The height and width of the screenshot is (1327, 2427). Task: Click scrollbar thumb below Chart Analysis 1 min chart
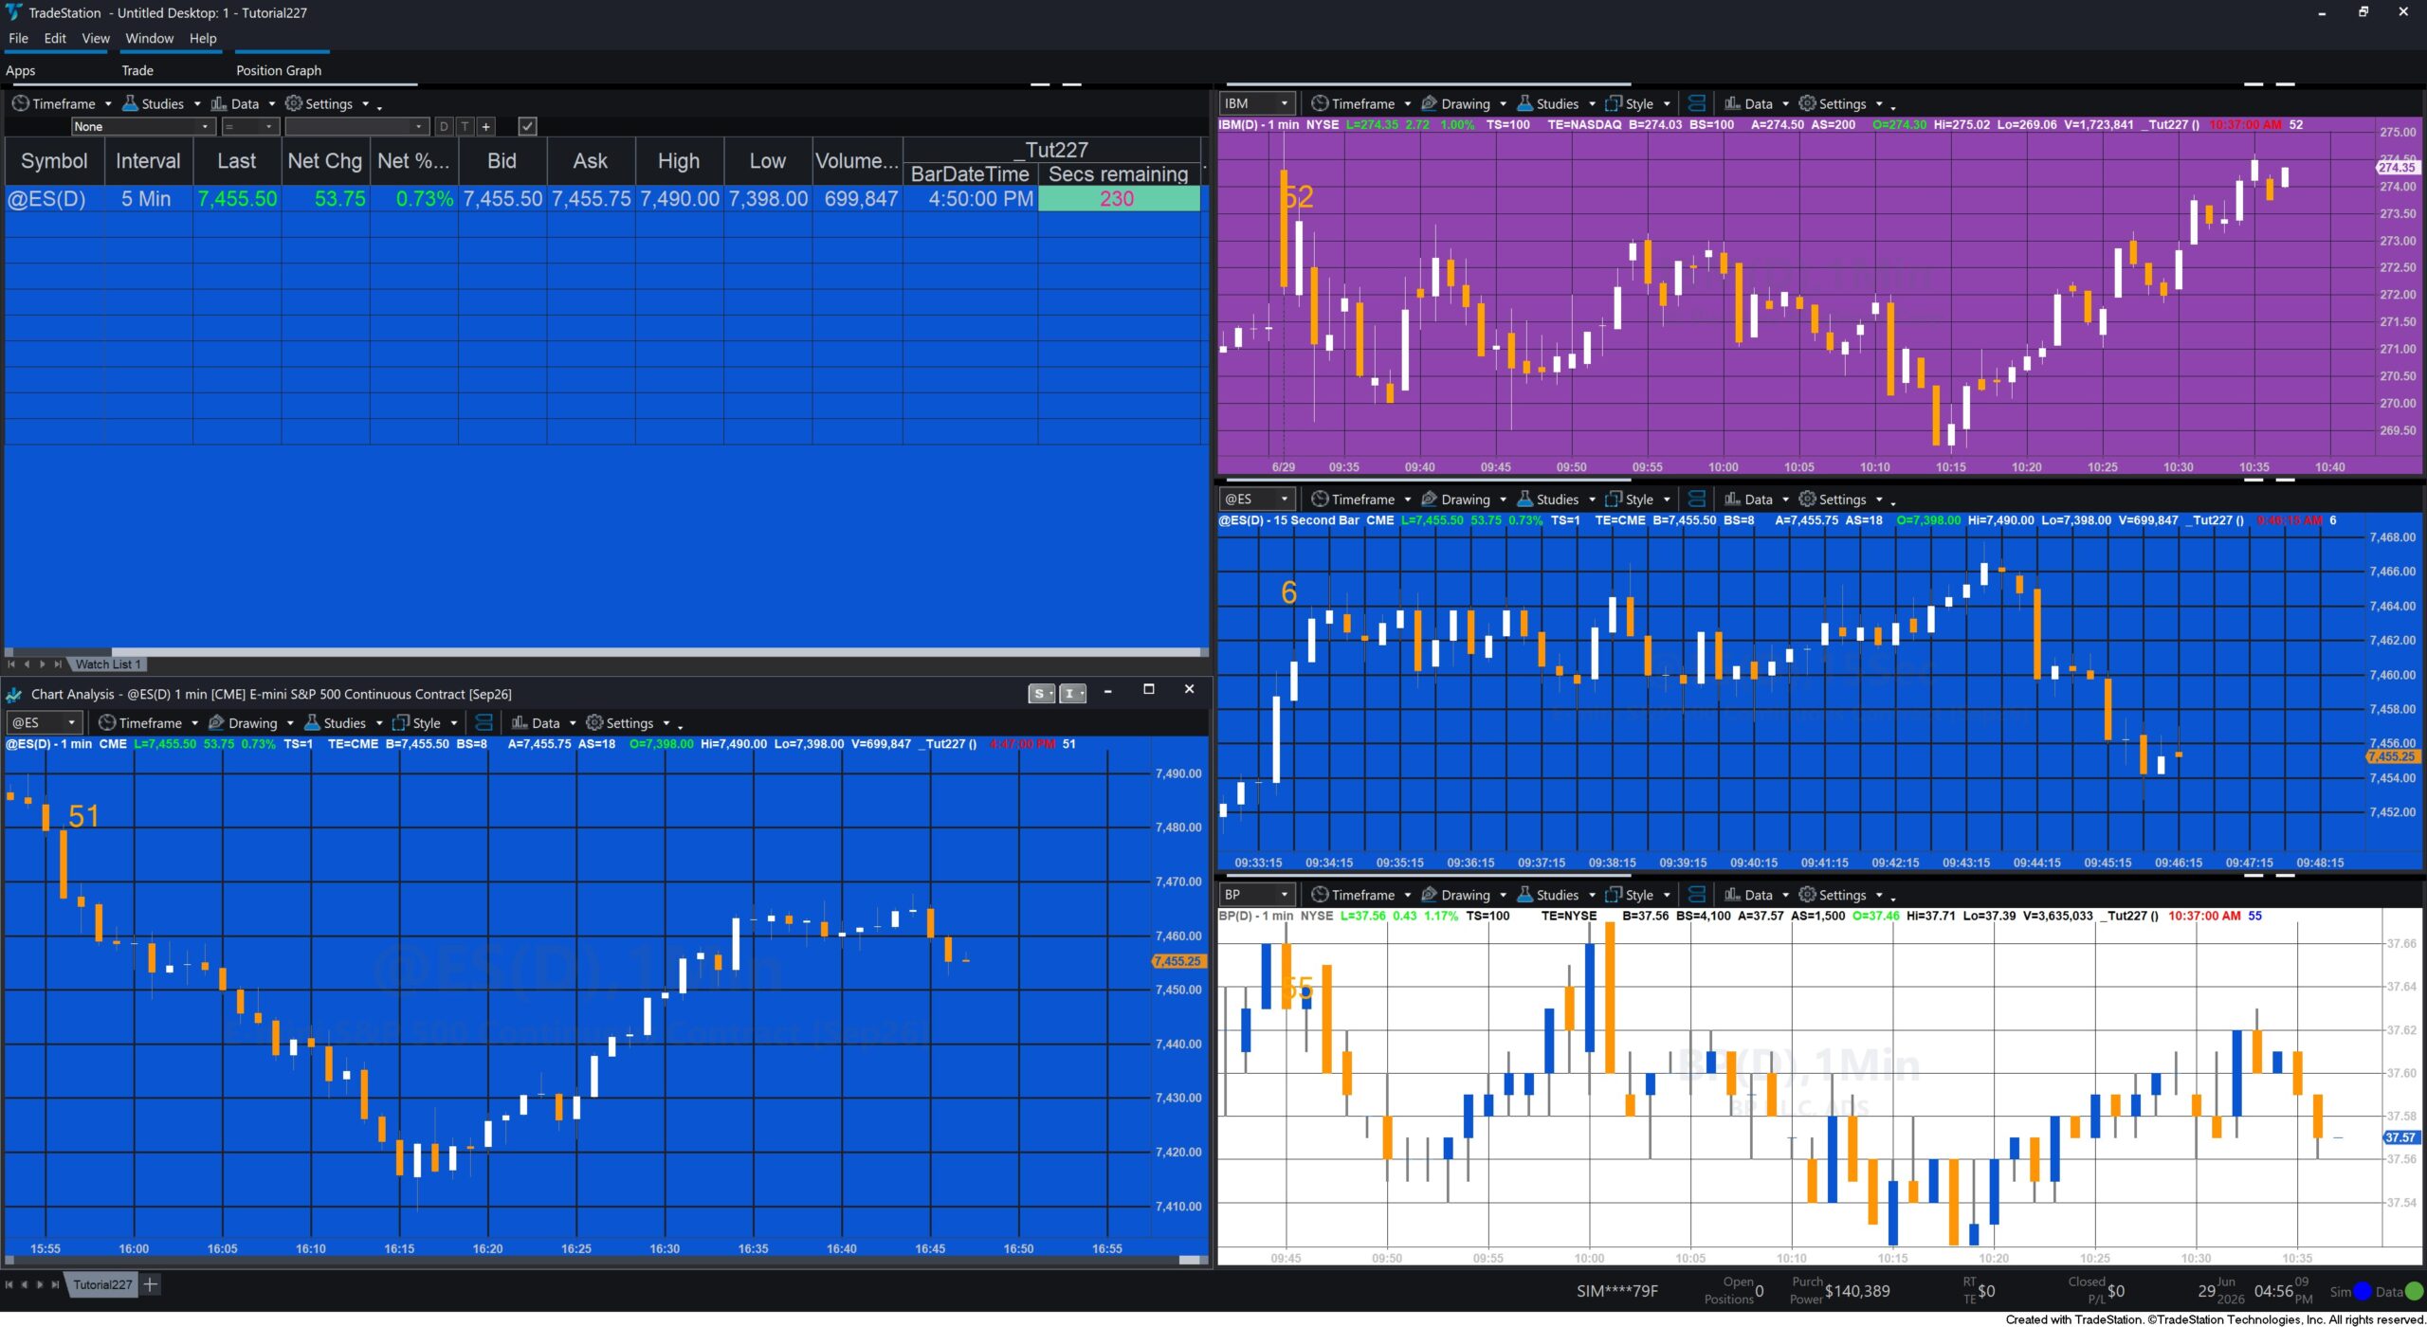[1191, 1260]
